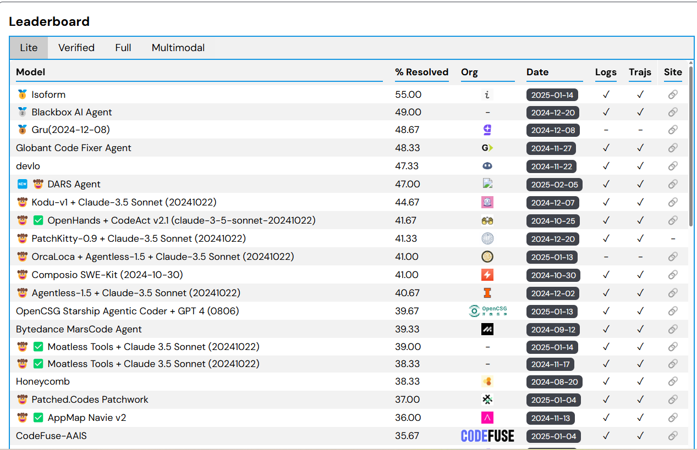The image size is (697, 450).
Task: Select the Agentless-1.5 + Claude-3.5 Sonnet name
Action: [136, 293]
